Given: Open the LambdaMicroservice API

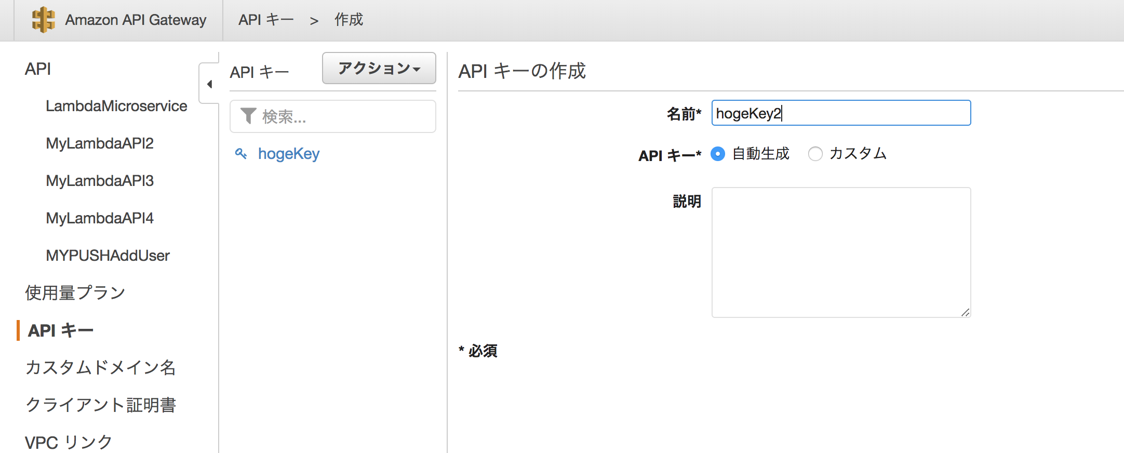Looking at the screenshot, I should (116, 106).
